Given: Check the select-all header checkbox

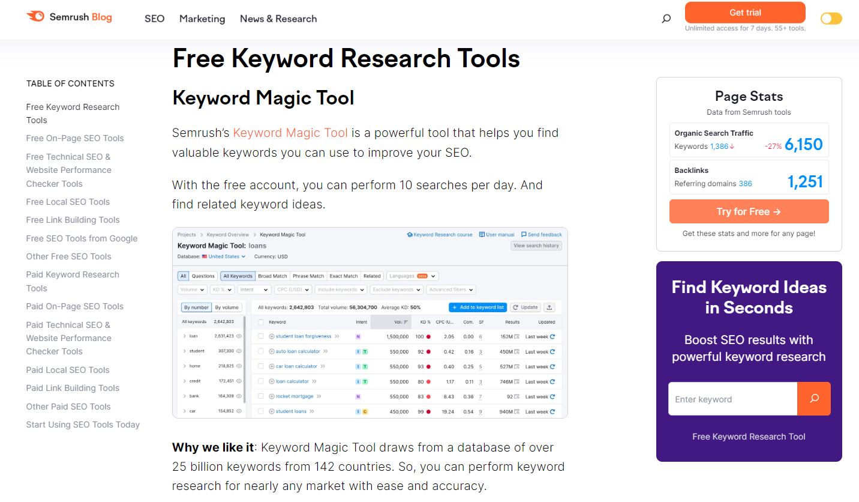Looking at the screenshot, I should click(261, 322).
